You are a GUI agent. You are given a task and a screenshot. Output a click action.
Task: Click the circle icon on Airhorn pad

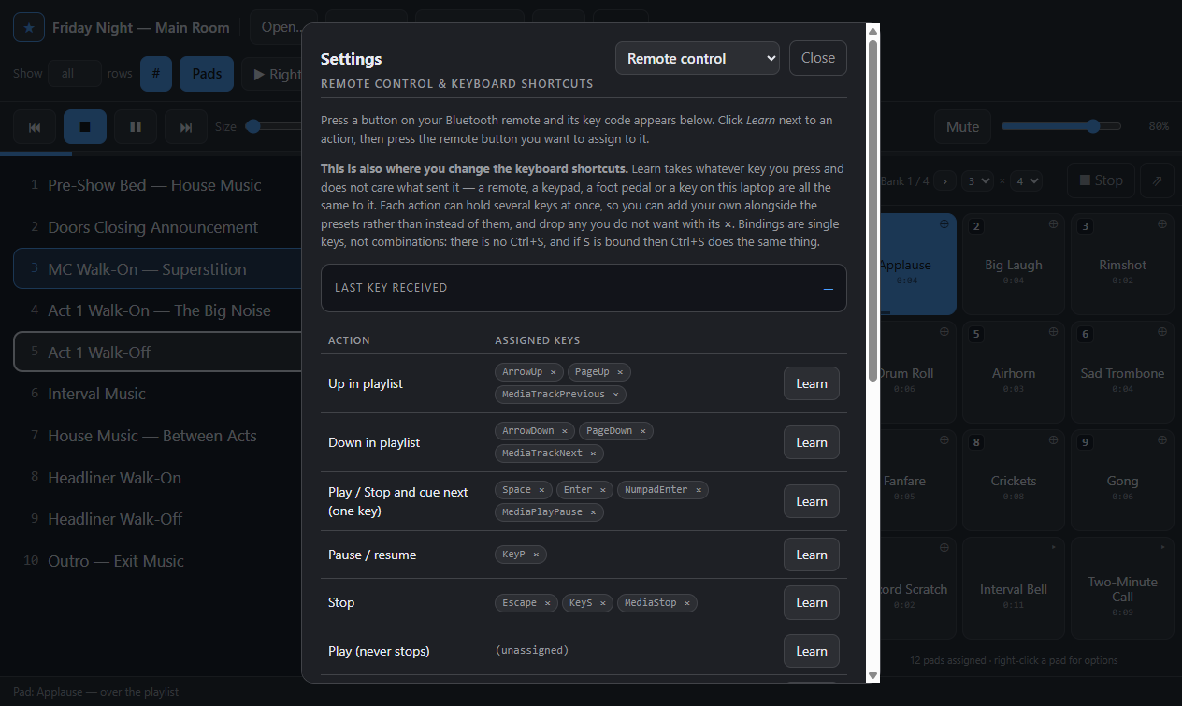pyautogui.click(x=1054, y=332)
